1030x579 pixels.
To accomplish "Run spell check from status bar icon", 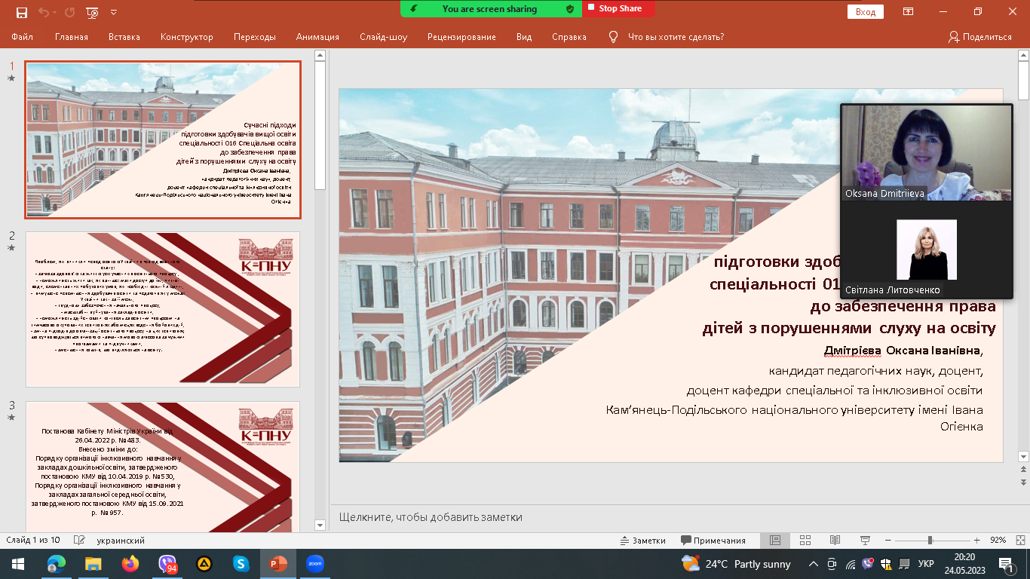I will pos(78,541).
